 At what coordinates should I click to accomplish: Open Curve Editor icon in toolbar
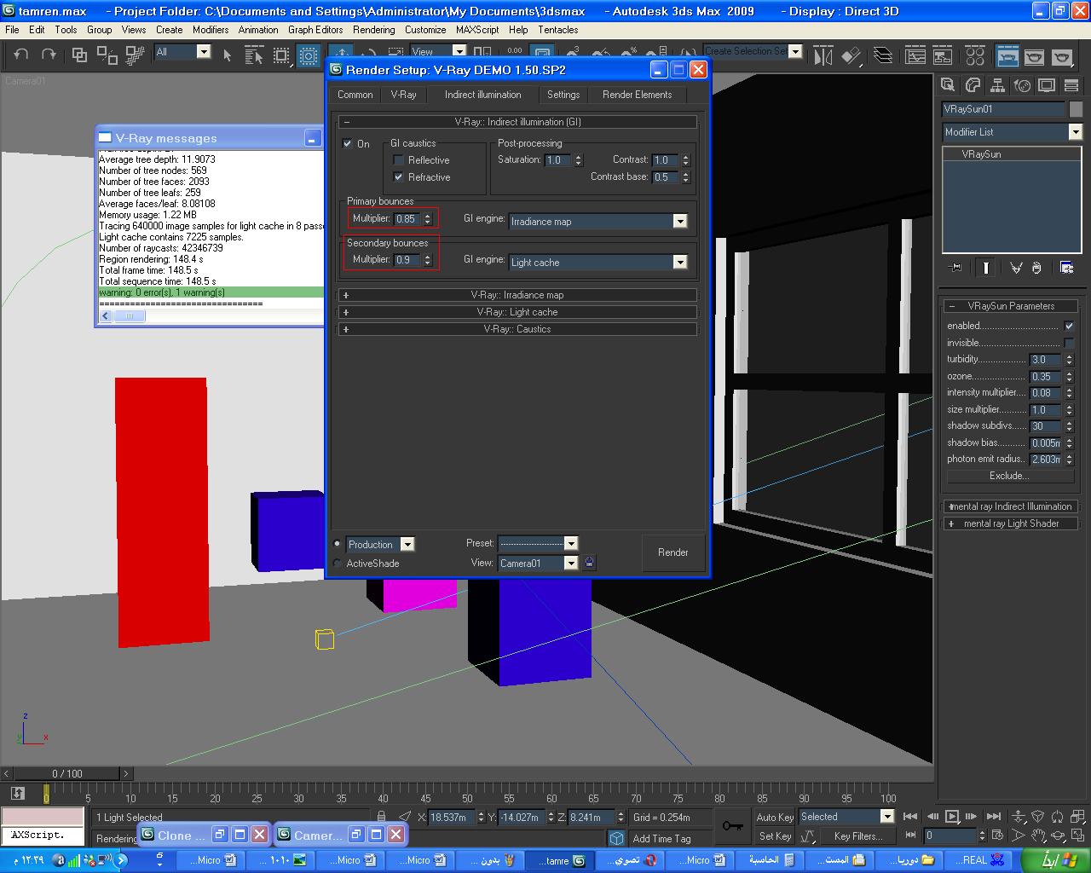[915, 56]
